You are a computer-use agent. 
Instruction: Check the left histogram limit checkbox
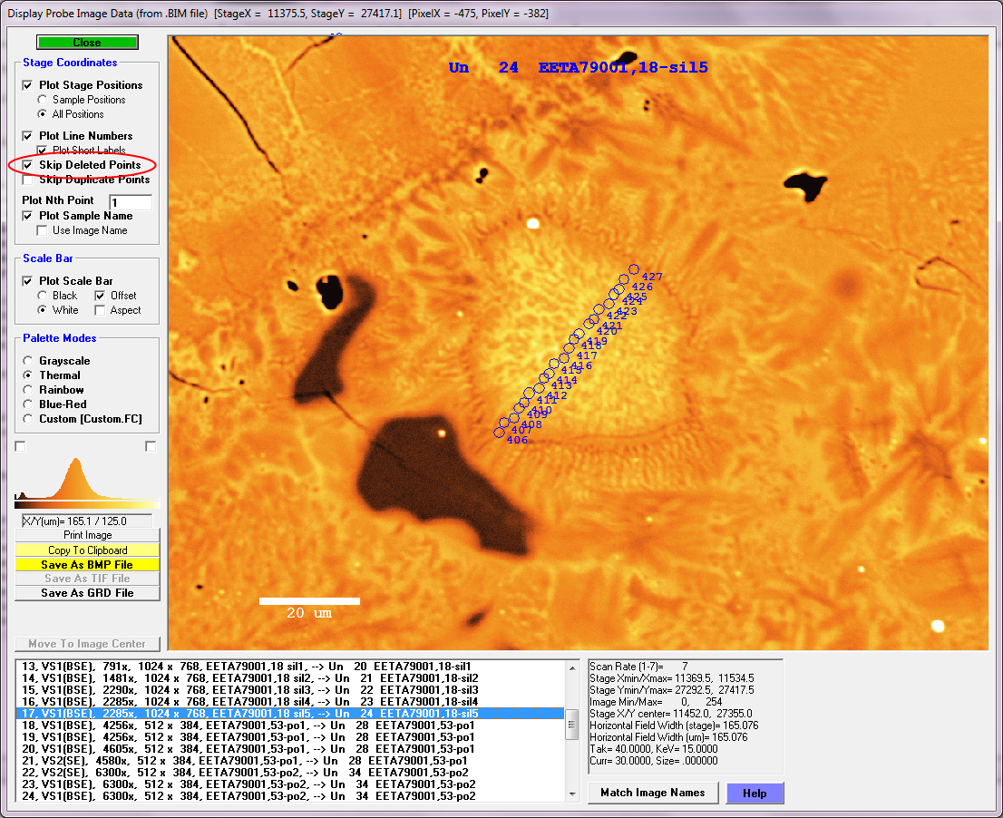21,446
